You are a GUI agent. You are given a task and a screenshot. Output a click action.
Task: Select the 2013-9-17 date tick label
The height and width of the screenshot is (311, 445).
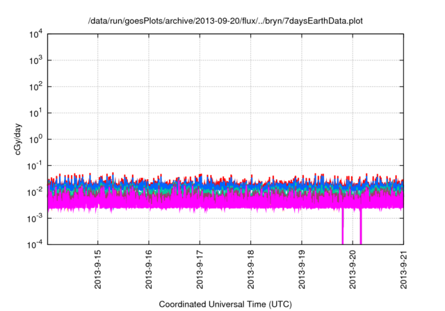pos(200,269)
